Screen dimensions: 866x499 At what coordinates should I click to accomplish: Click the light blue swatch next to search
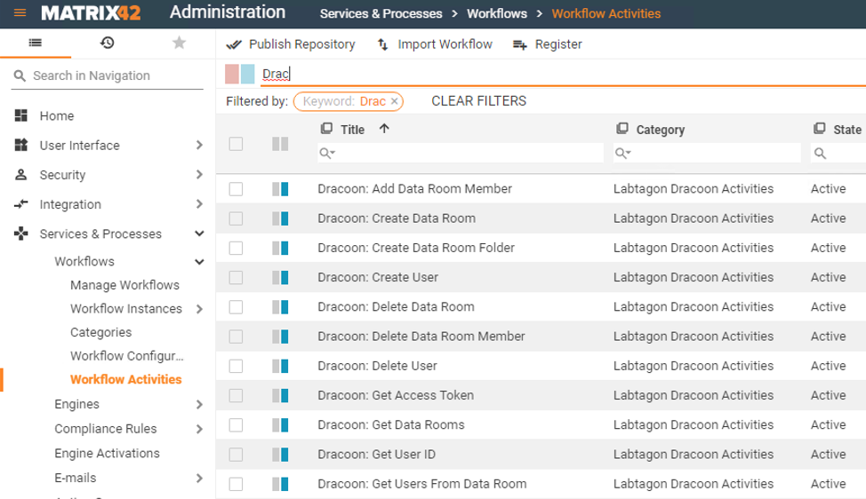click(x=248, y=74)
